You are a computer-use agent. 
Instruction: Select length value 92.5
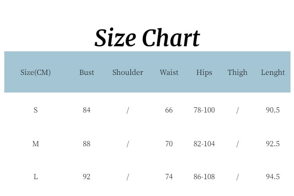273,144
